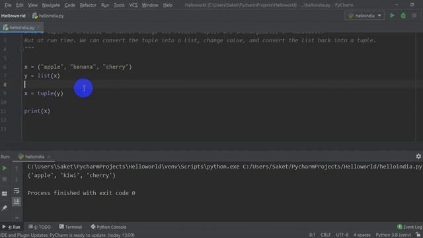Open the Edit menu
Viewport: 423px width, 238px height.
19,5
